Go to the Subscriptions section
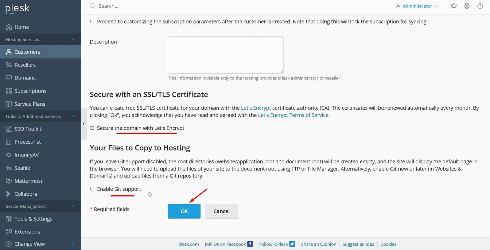 [30, 91]
